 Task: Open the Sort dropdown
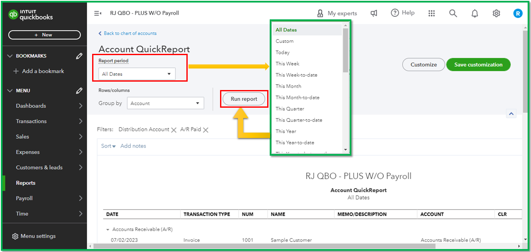[108, 146]
